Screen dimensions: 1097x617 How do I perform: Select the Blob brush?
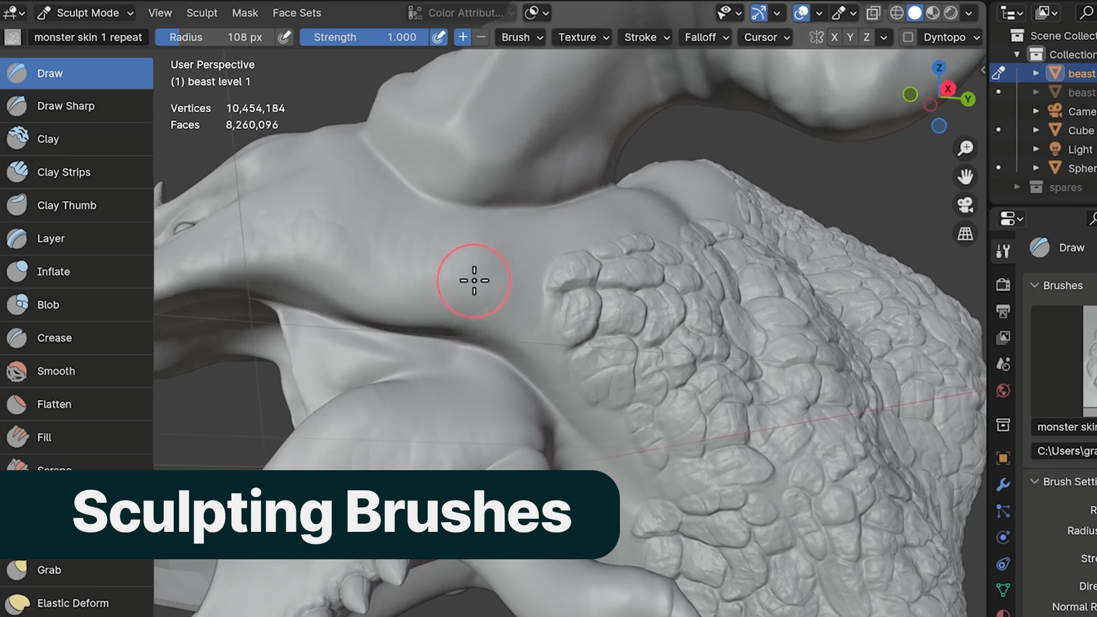point(77,305)
